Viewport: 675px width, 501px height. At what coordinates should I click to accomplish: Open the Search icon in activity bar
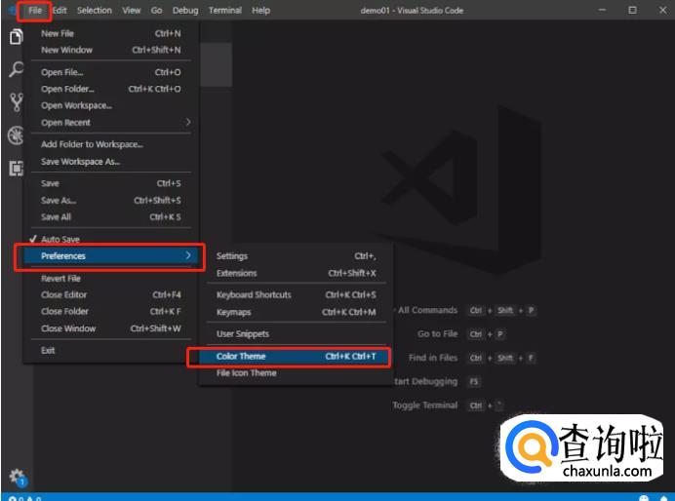coord(16,70)
